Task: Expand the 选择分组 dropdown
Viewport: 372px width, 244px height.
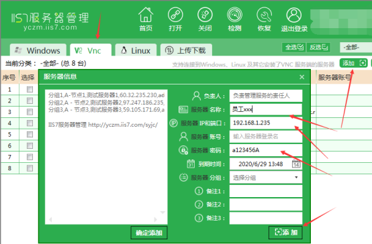Action: pos(266,178)
